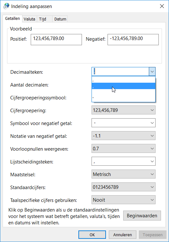This screenshot has height=242, width=169.
Task: Close the Indeling aanpassen dialog
Action: coord(162,6)
